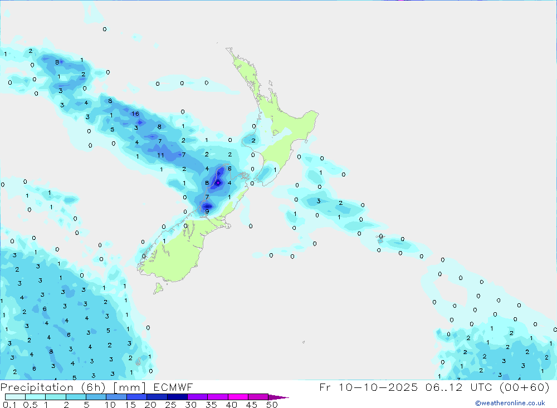Pick the 45–50 mm legend swatch
Viewport: 557px width, 408px height.
tap(258, 397)
